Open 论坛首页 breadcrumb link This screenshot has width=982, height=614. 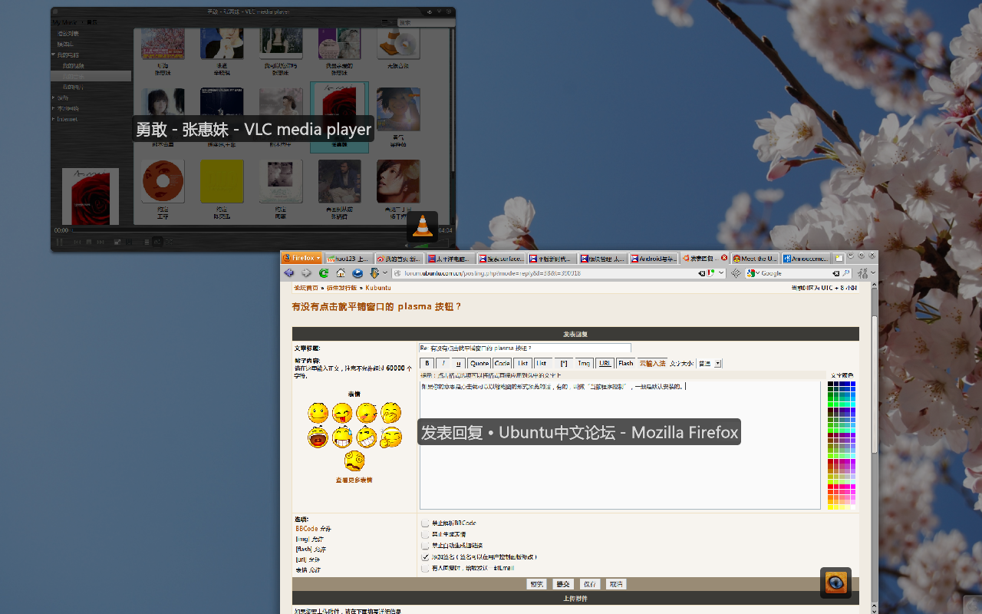coord(307,288)
